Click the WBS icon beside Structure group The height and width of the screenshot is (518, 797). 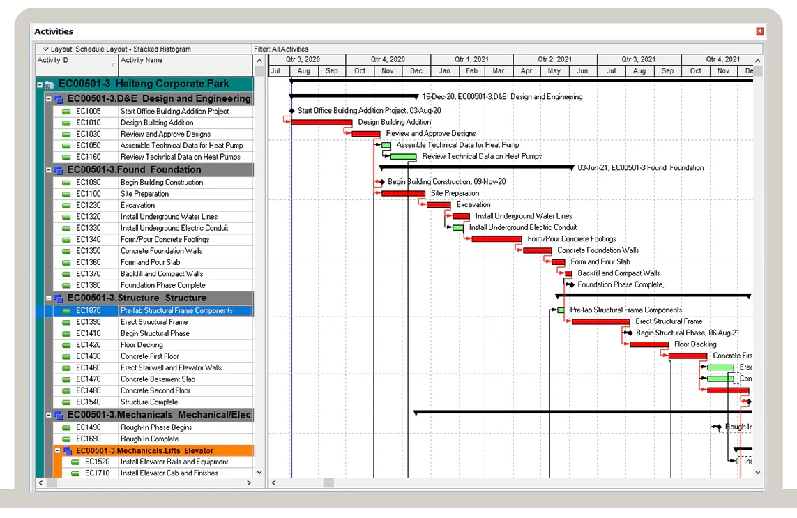click(x=59, y=298)
